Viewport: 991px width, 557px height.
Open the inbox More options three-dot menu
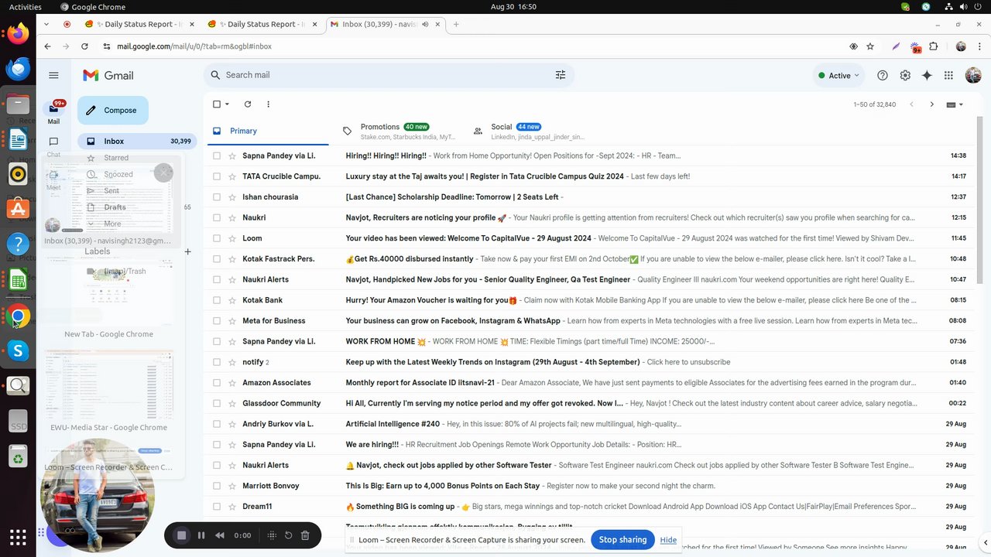pos(268,104)
